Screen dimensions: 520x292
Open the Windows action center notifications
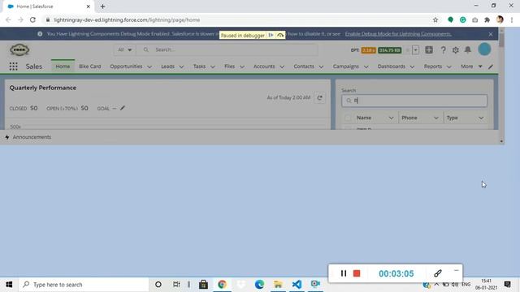pyautogui.click(x=507, y=285)
